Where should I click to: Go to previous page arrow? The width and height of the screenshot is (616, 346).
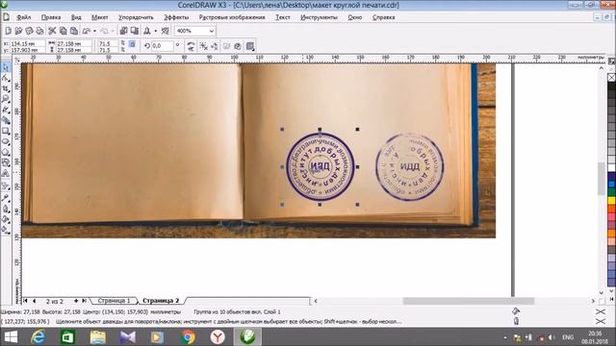click(x=34, y=301)
